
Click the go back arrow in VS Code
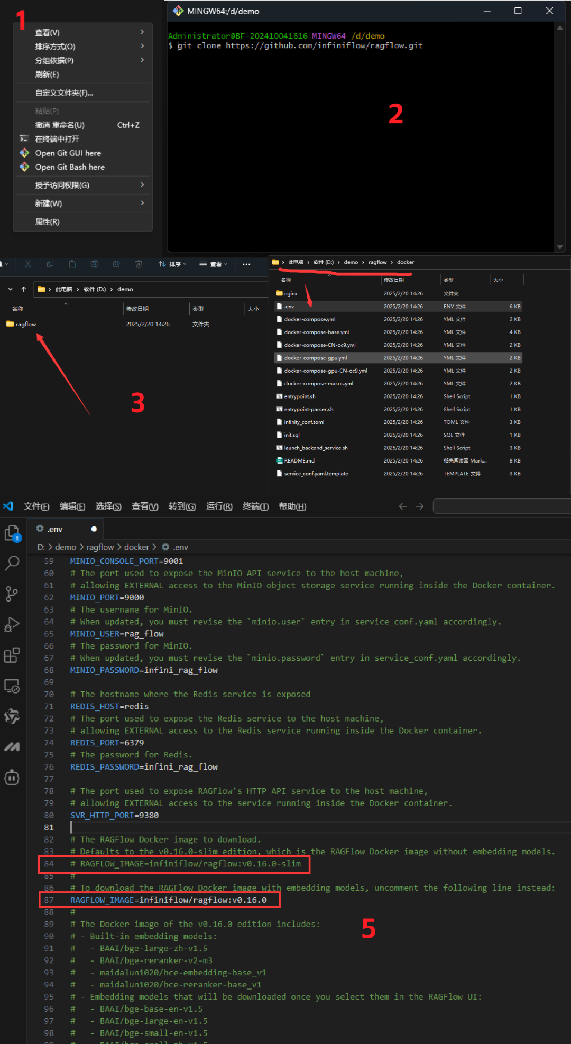pos(403,506)
